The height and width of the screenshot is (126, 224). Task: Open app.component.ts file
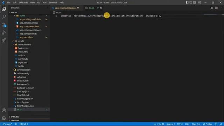pos(28,34)
